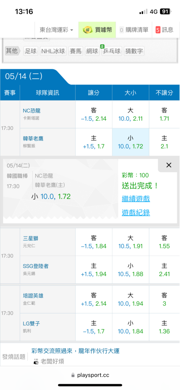
Task: Open hot topic 彩幣交流照過來 post
Action: pyautogui.click(x=76, y=351)
